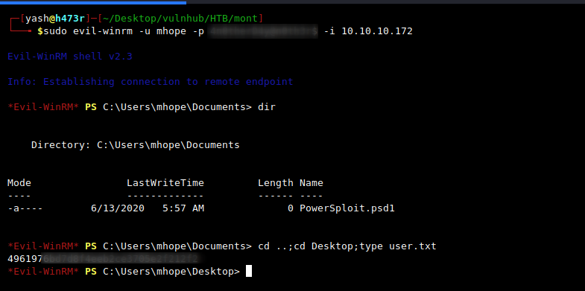The width and height of the screenshot is (585, 291).
Task: Click the 'Evil-WinRM shell v2.3' line
Action: coord(70,57)
